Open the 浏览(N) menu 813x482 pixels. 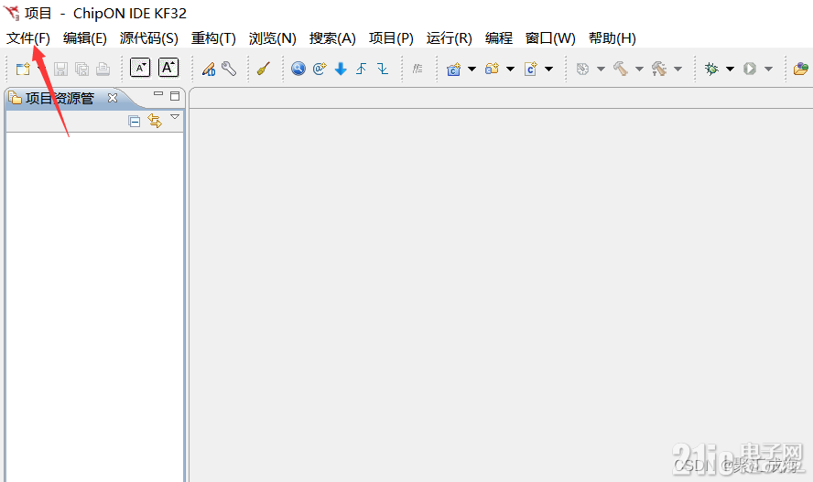(x=272, y=38)
